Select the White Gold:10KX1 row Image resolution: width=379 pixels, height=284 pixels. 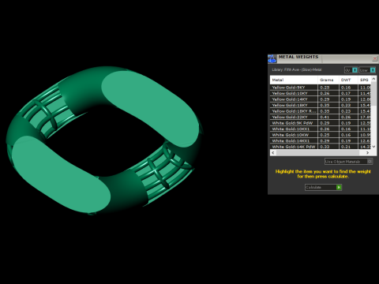pos(321,129)
